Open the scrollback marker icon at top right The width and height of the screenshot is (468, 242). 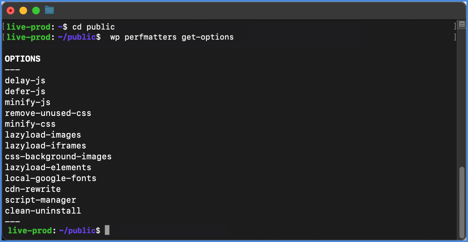click(x=461, y=24)
